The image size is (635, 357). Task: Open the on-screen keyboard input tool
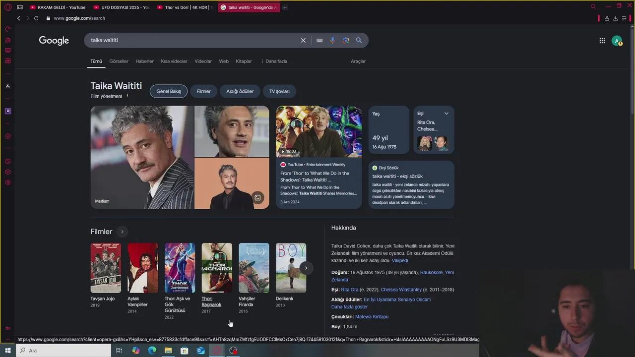coord(319,40)
